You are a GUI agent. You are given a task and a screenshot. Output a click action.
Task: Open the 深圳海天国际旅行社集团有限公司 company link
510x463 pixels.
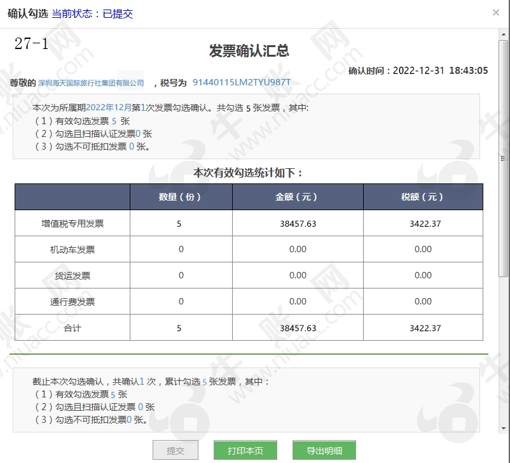(91, 83)
